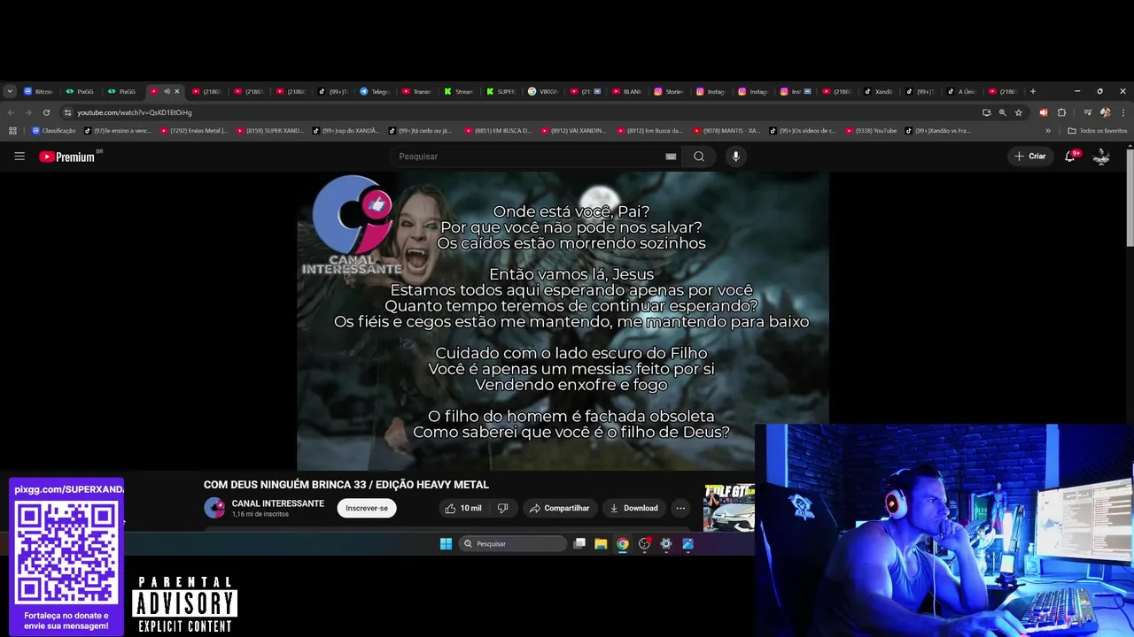
Task: Start voice search with microphone icon
Action: point(735,157)
